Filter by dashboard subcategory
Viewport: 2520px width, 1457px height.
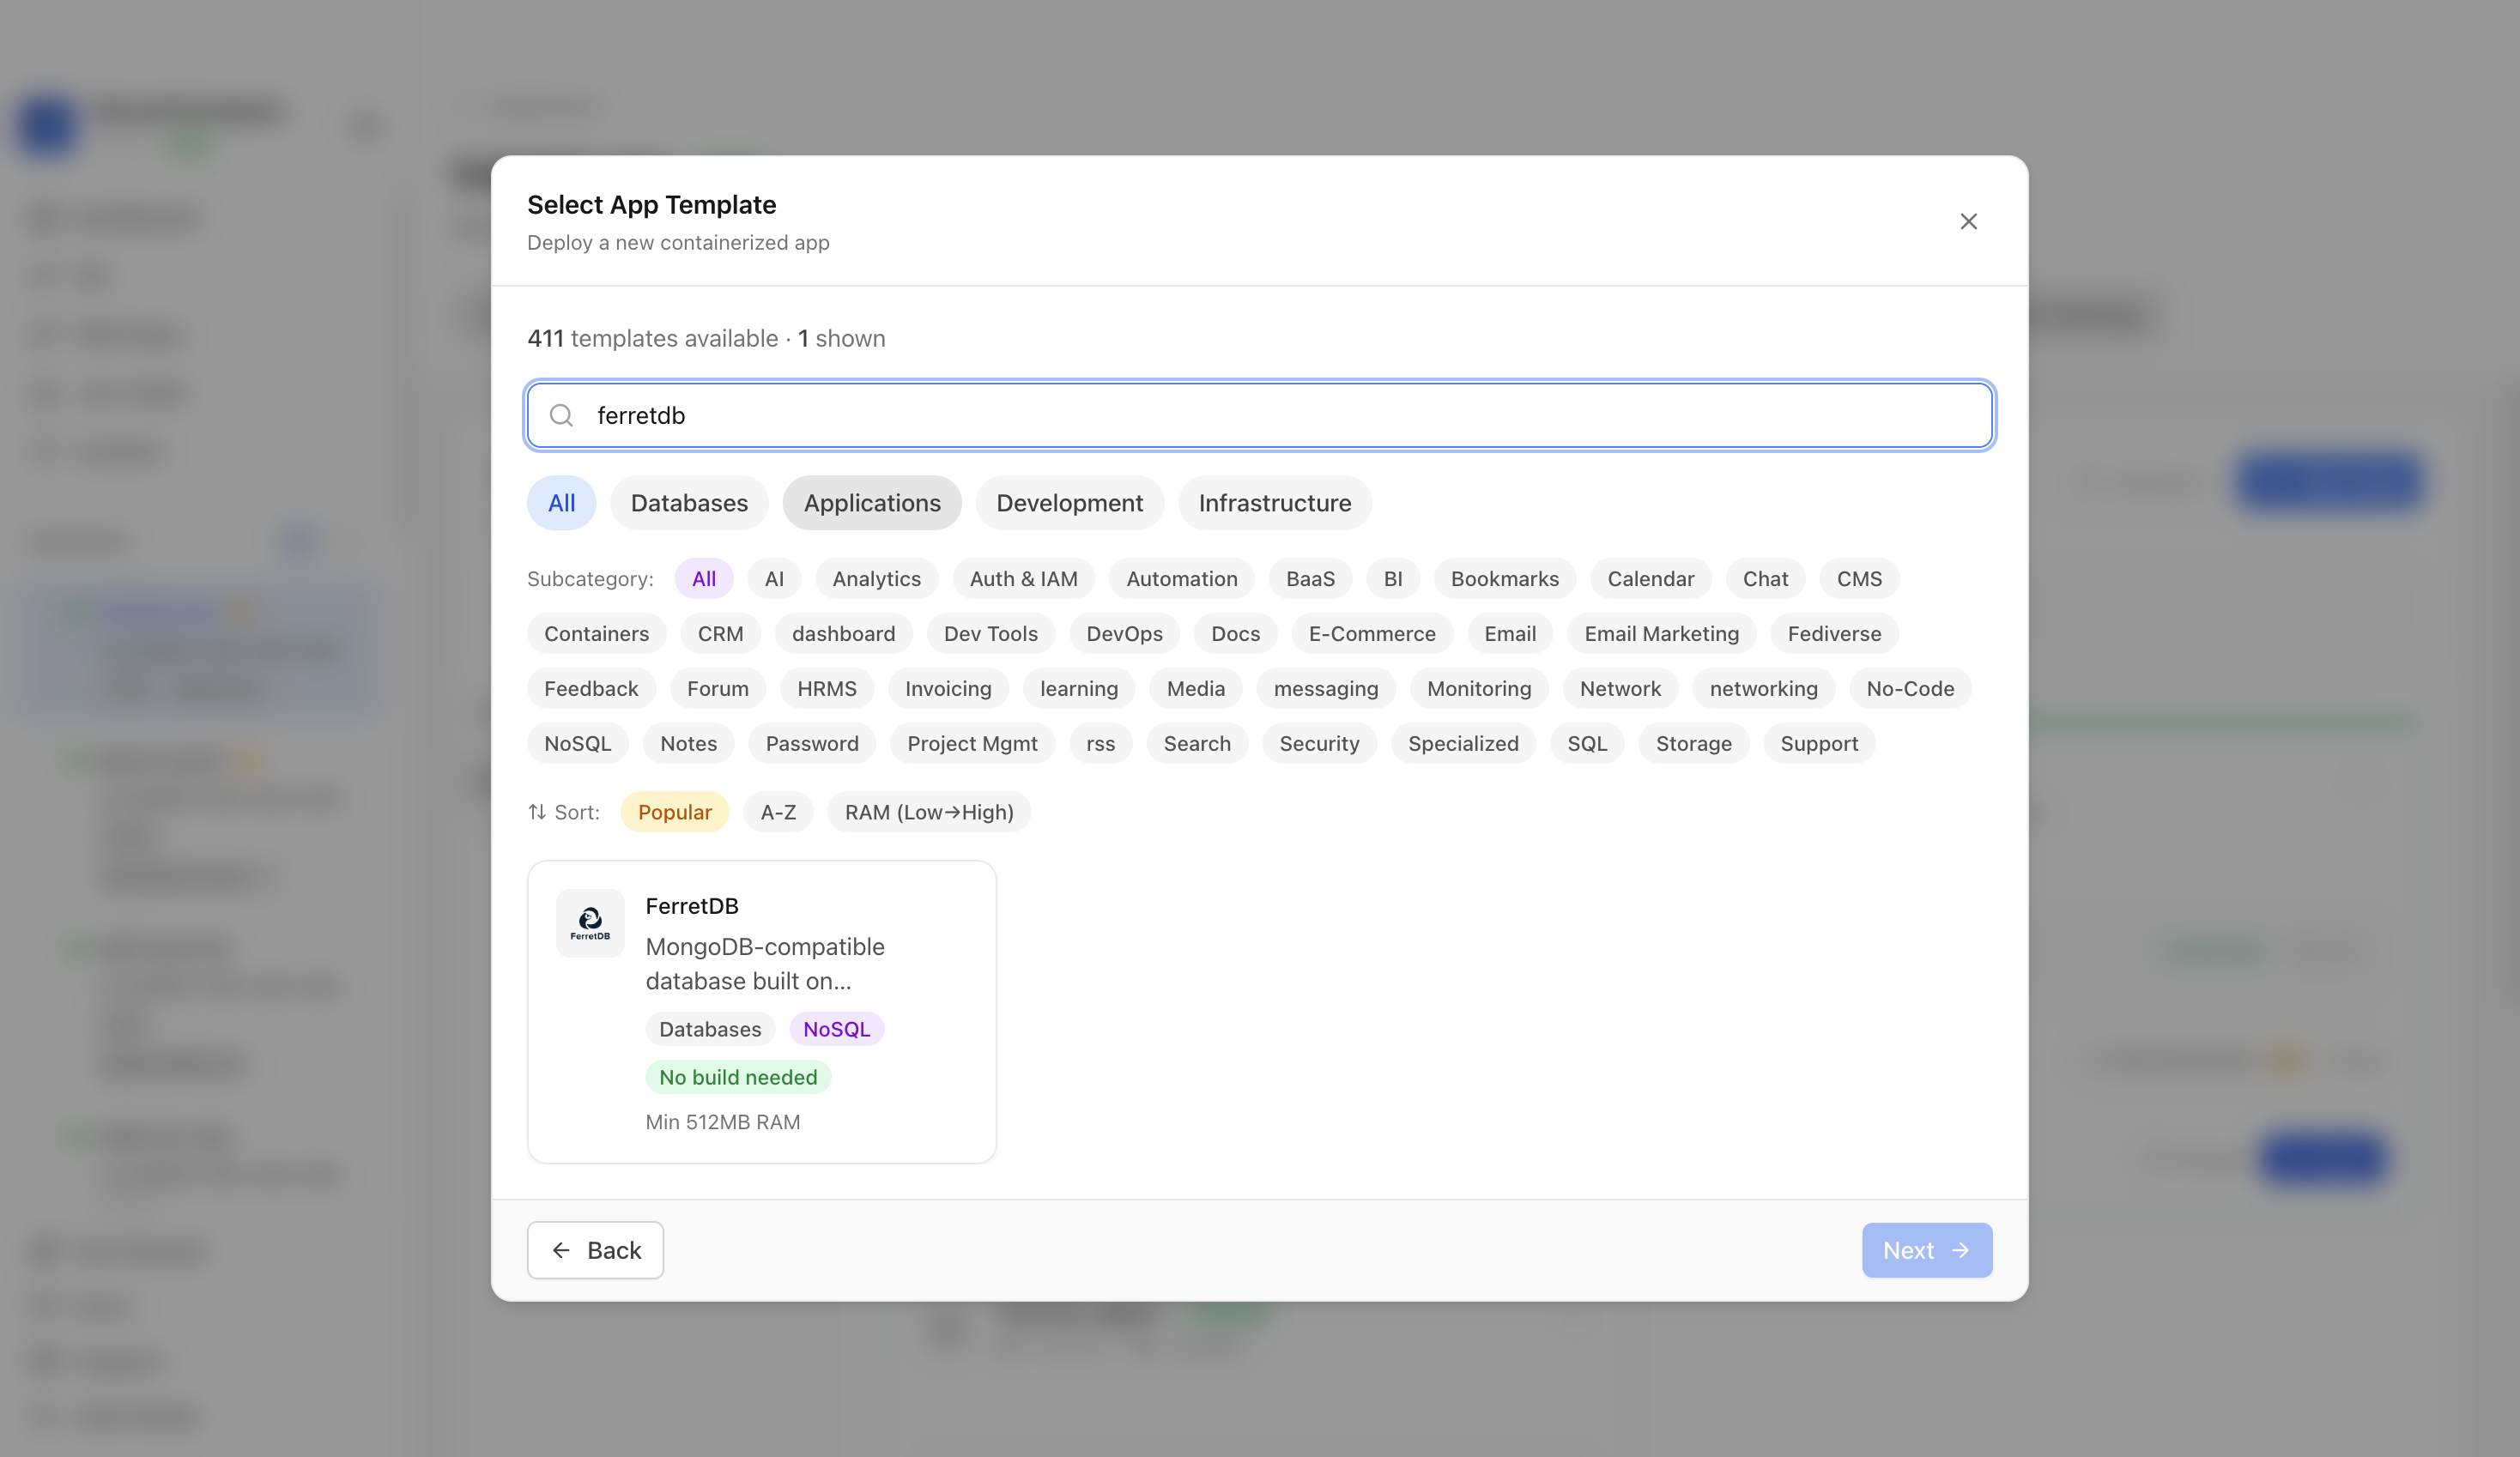click(x=843, y=634)
